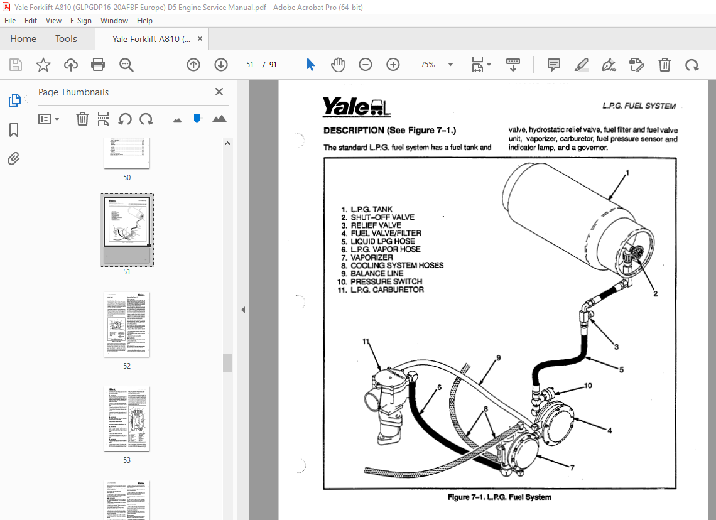Enlarge thumbnails large mountain icon

point(219,119)
